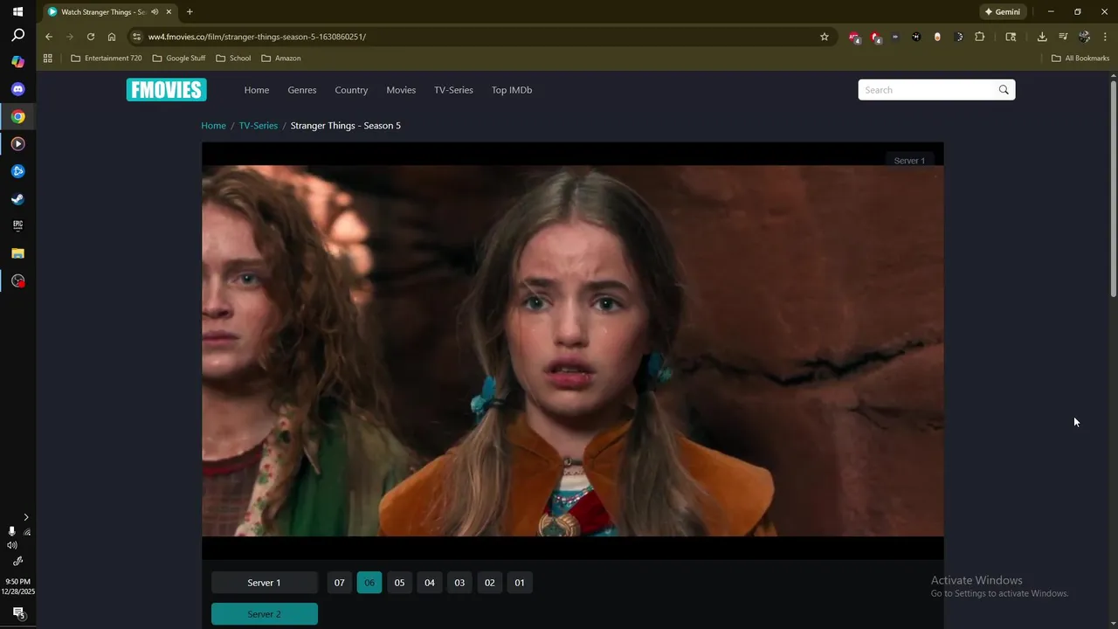Viewport: 1118px width, 629px height.
Task: Play episode 02
Action: click(489, 583)
